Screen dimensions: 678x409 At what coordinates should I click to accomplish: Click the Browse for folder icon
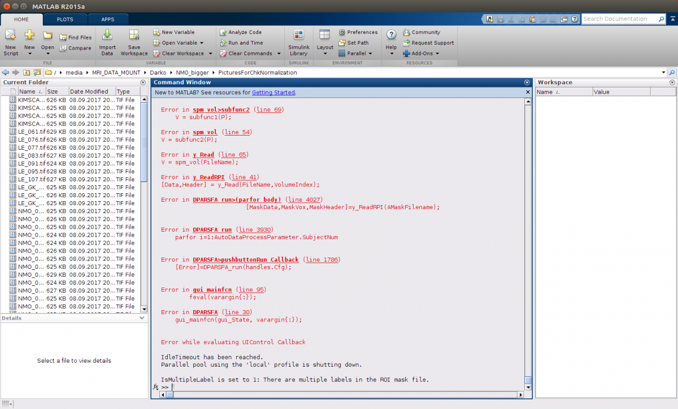pyautogui.click(x=37, y=72)
